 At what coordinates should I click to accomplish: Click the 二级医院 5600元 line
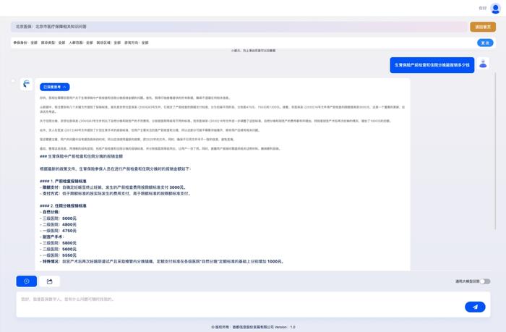click(58, 249)
